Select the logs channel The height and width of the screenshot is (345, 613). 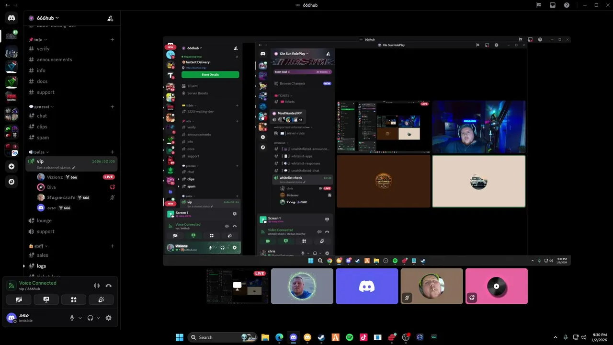[x=71, y=266]
